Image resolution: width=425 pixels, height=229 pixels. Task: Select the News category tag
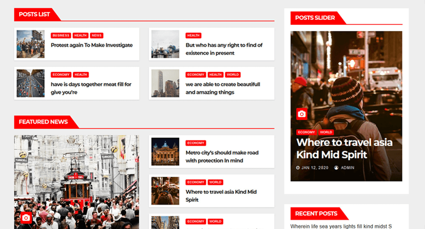point(96,35)
